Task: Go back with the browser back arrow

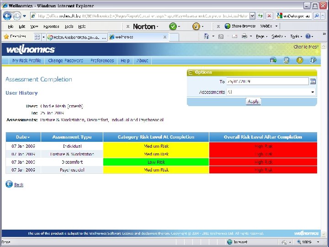Action: pos(7,16)
